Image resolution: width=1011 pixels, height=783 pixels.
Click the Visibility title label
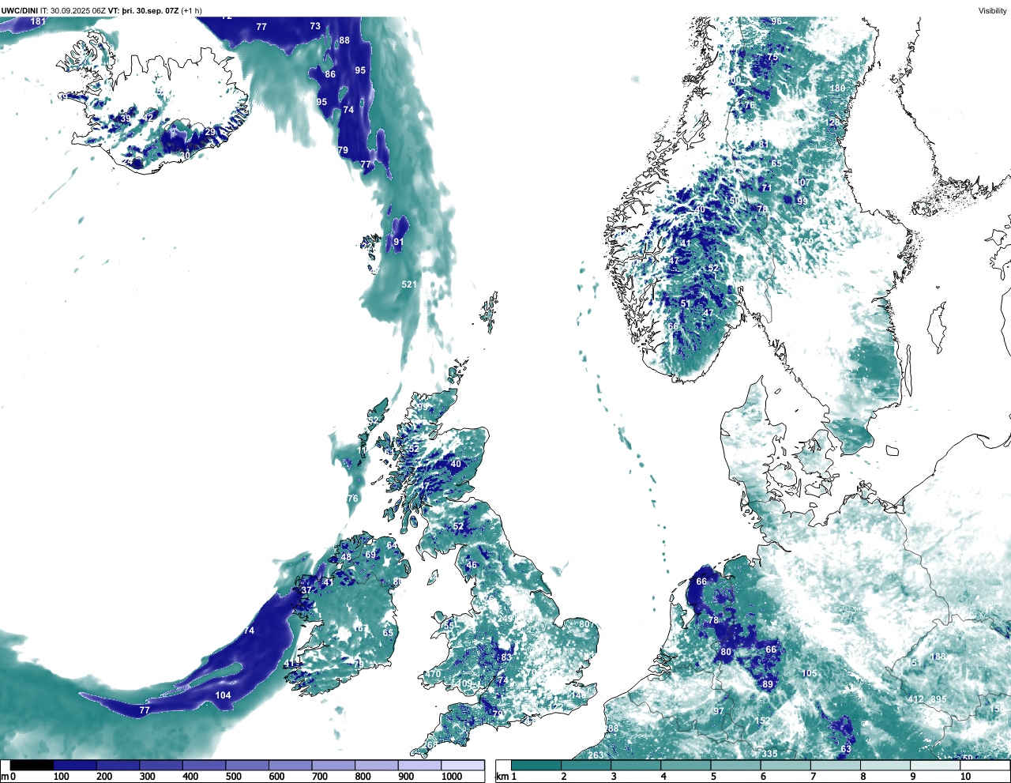(x=992, y=10)
